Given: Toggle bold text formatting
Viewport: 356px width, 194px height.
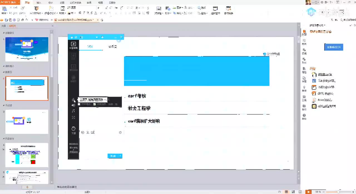Looking at the screenshot, I should point(80,13).
